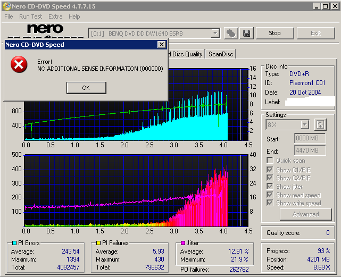Image resolution: width=341 pixels, height=277 pixels.
Task: Click the End position field
Action: coord(310,150)
